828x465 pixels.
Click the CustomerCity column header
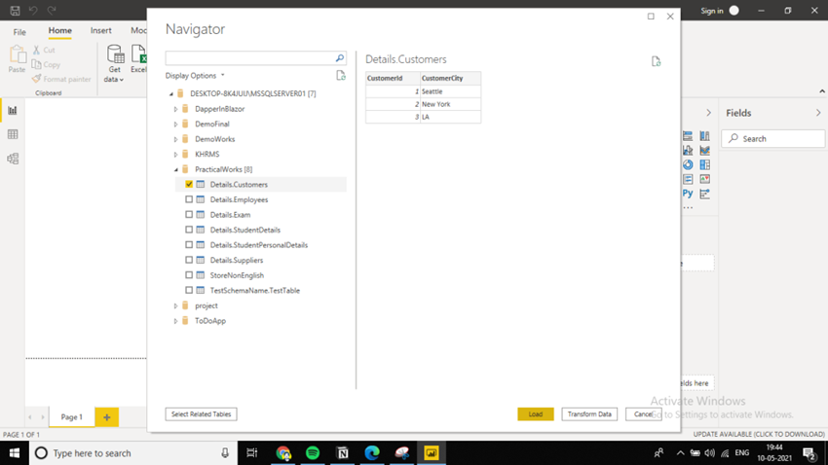(450, 78)
